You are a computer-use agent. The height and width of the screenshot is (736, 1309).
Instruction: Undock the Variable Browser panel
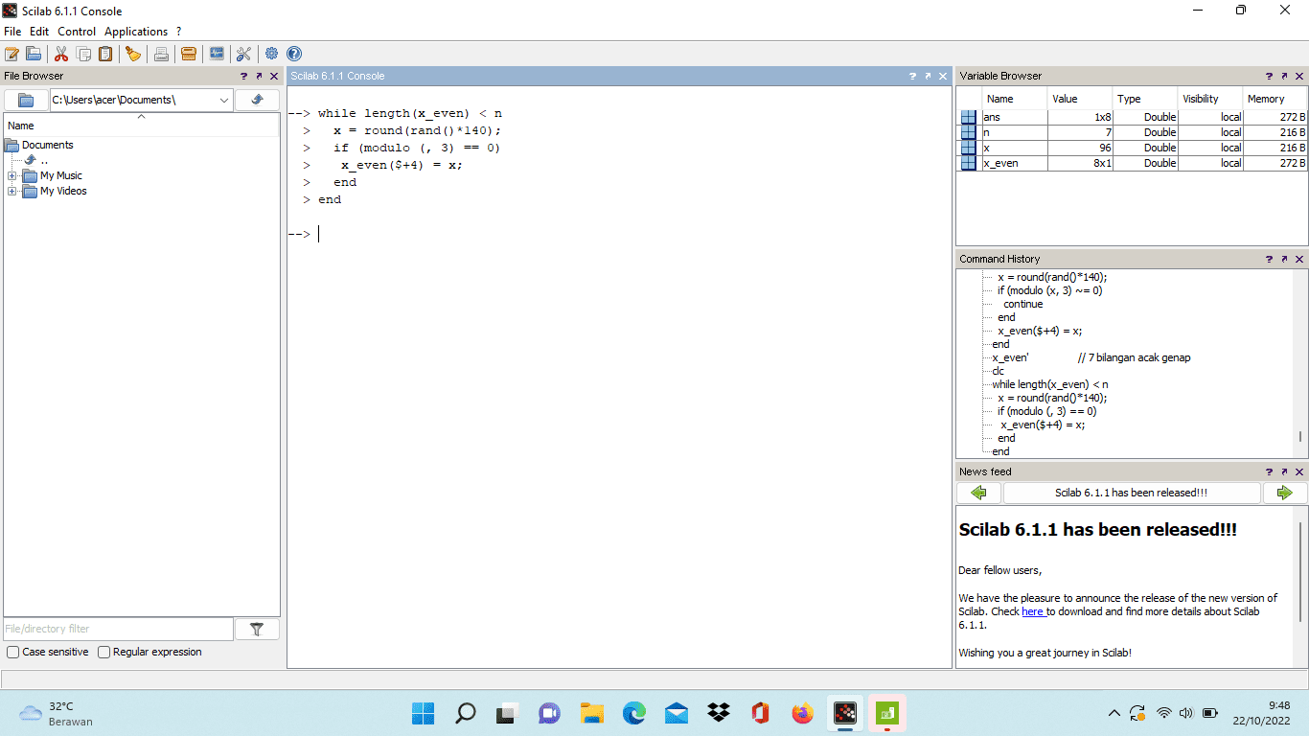pos(1284,76)
